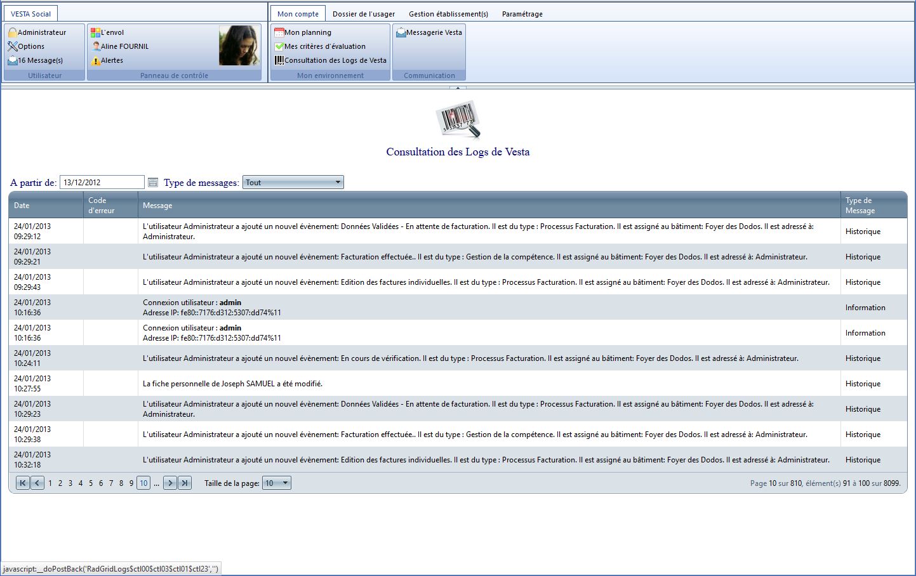This screenshot has width=916, height=576.
Task: Click the L'envol establishment icon
Action: (x=96, y=32)
